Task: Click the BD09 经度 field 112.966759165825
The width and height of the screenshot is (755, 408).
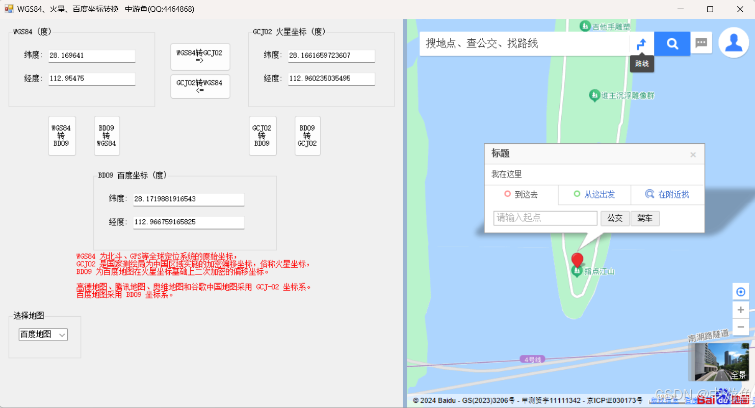Action: (189, 222)
